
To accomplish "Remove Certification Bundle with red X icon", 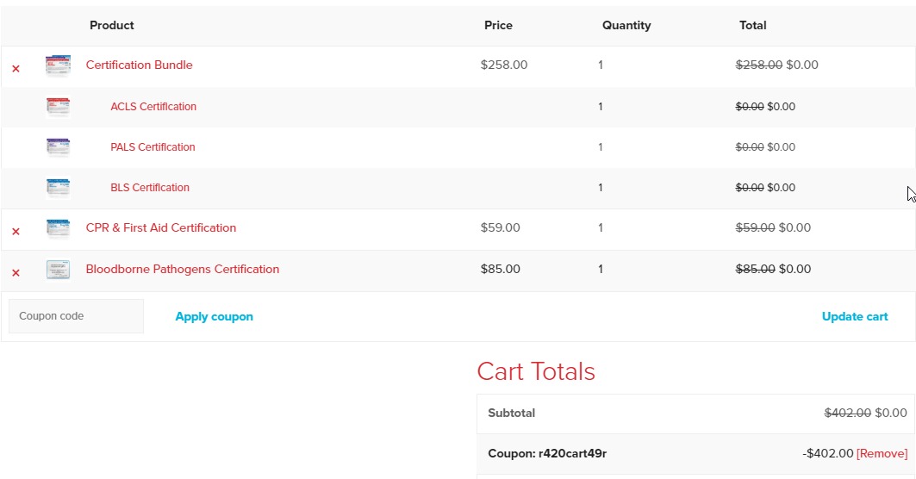I will pos(16,69).
